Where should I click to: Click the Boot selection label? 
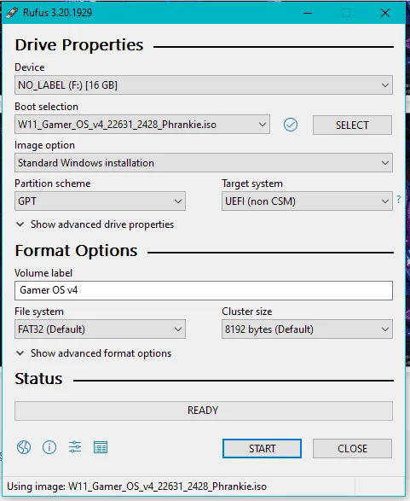click(x=47, y=107)
